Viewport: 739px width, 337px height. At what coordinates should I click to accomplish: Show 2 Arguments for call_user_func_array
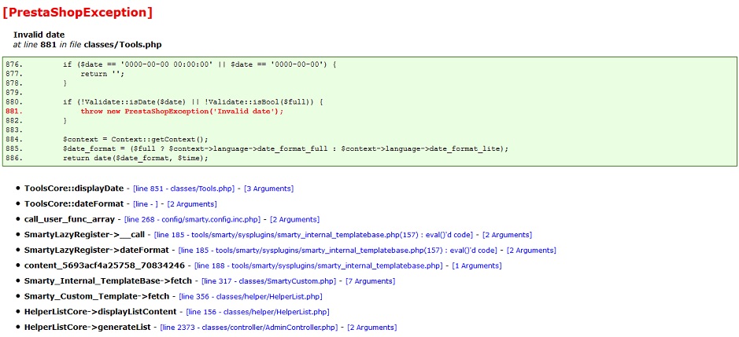click(294, 219)
